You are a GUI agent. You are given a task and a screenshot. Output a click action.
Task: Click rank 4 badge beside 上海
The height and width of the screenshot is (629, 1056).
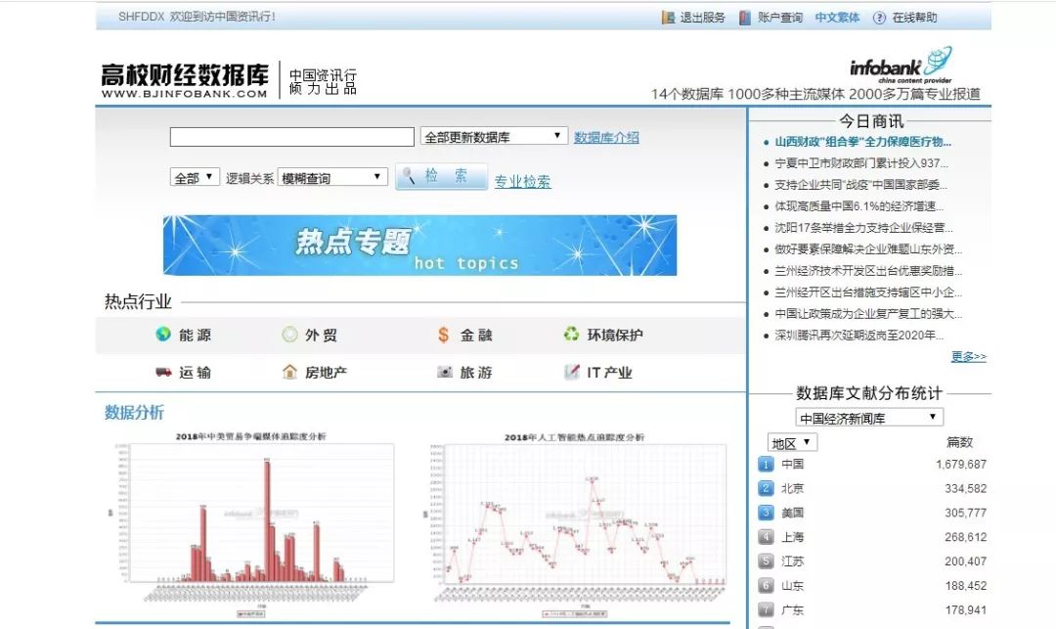click(x=766, y=537)
